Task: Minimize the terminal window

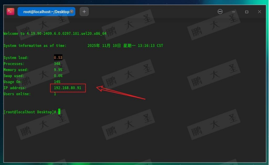Action: [x=234, y=12]
